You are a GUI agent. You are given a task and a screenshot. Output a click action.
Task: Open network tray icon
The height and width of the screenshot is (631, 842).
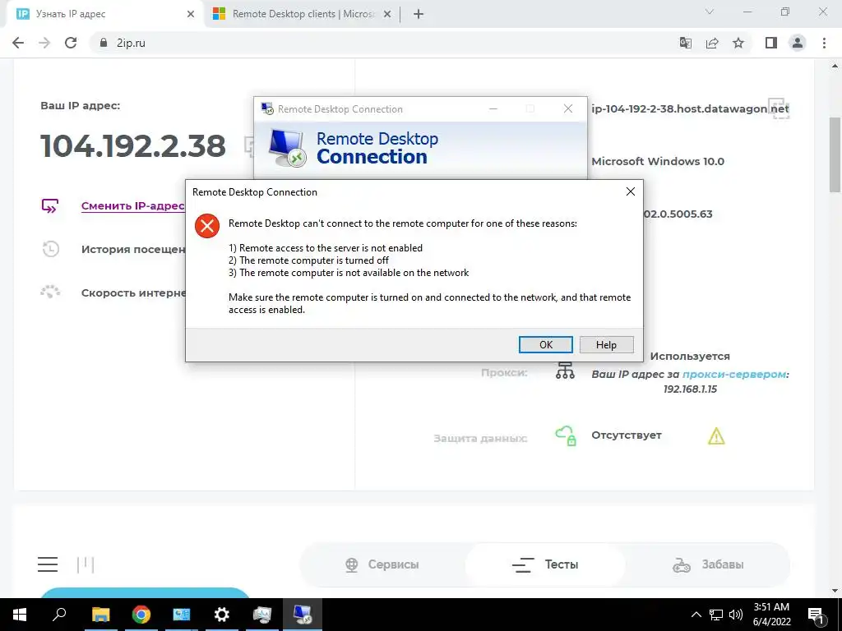tap(716, 615)
